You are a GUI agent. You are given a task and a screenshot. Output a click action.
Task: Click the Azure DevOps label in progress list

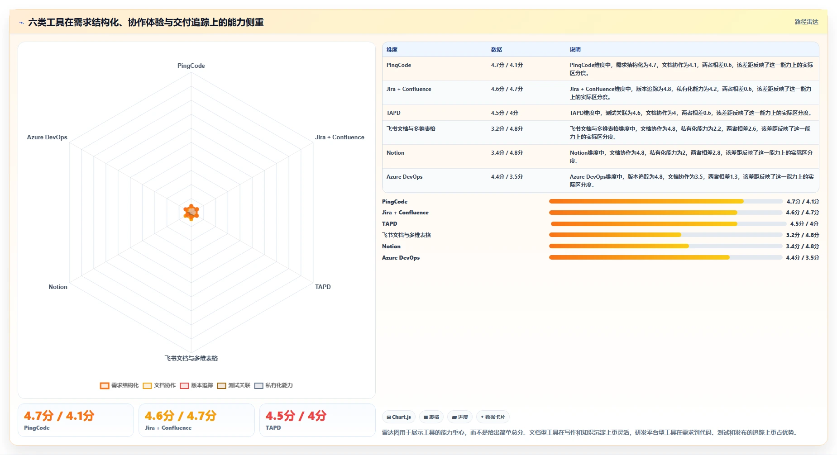pos(401,258)
